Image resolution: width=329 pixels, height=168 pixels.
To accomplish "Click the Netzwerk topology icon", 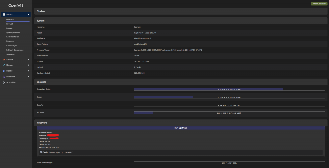I will [x=4, y=77].
